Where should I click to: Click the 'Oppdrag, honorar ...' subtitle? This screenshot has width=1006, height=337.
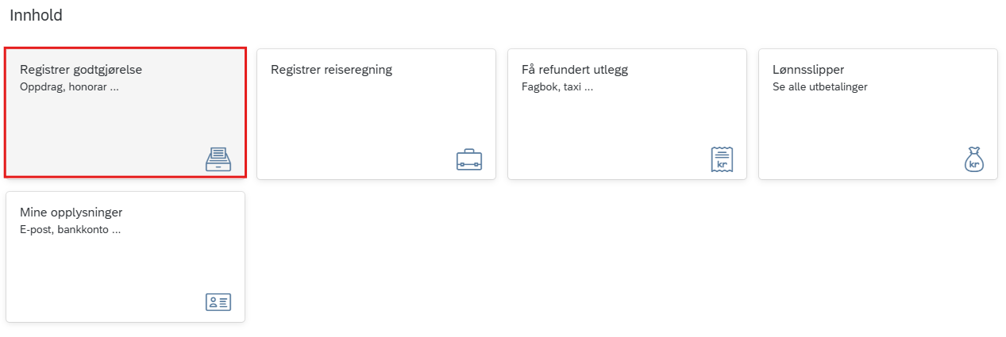point(69,87)
